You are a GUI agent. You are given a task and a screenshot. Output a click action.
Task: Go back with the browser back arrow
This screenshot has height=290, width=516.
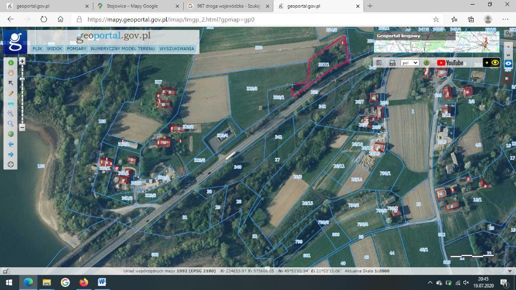(x=10, y=20)
